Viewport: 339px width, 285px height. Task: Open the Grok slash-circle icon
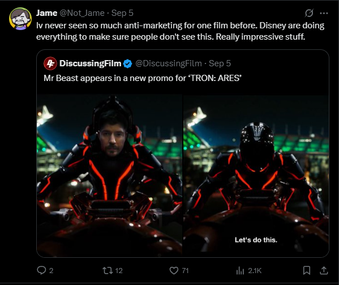(309, 13)
